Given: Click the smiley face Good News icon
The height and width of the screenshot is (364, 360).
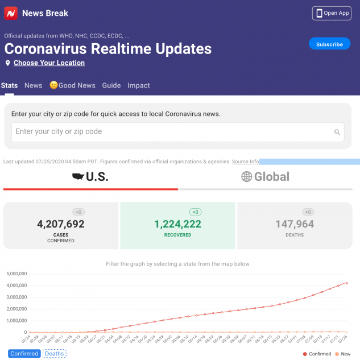Looking at the screenshot, I should [53, 85].
